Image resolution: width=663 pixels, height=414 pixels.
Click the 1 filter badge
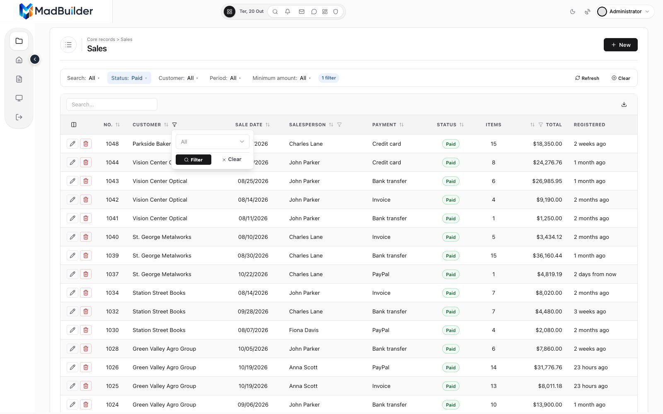329,78
